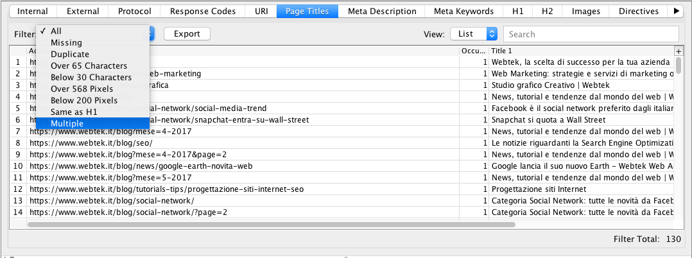Switch to the Internal tab
Screen dimensions: 692x258
[x=32, y=12]
